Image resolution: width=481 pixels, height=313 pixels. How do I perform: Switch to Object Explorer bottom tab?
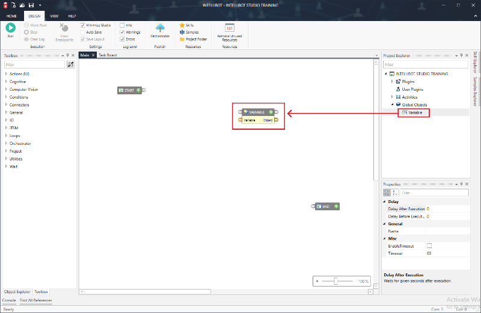click(x=17, y=291)
